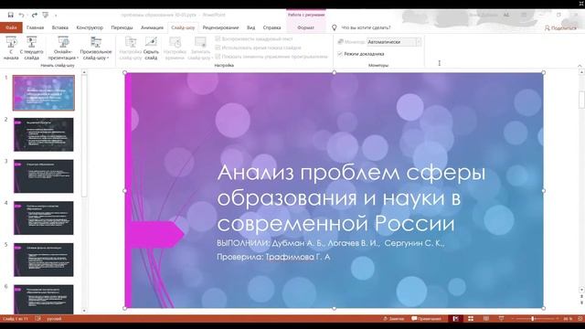Toggle 'Использовать время показа слайдов' checkbox
The height and width of the screenshot is (329, 585).
pos(218,48)
